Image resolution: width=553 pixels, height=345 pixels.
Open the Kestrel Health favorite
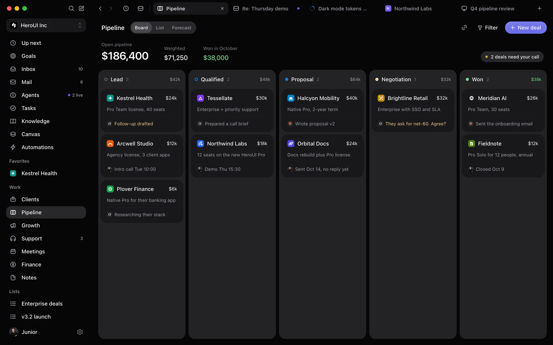click(46, 173)
